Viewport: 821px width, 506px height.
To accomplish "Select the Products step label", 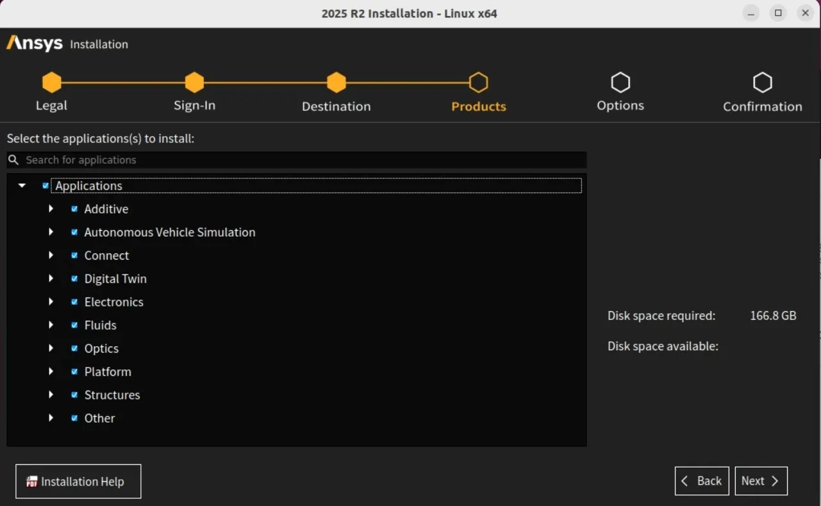I will point(479,106).
